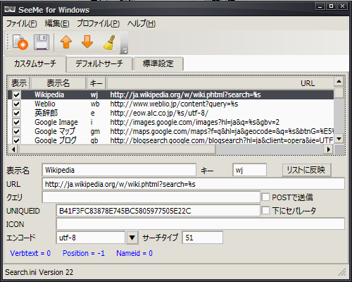The width and height of the screenshot is (352, 282).
Task: Switch to the カスタムサーチ tab
Action: pyautogui.click(x=35, y=63)
